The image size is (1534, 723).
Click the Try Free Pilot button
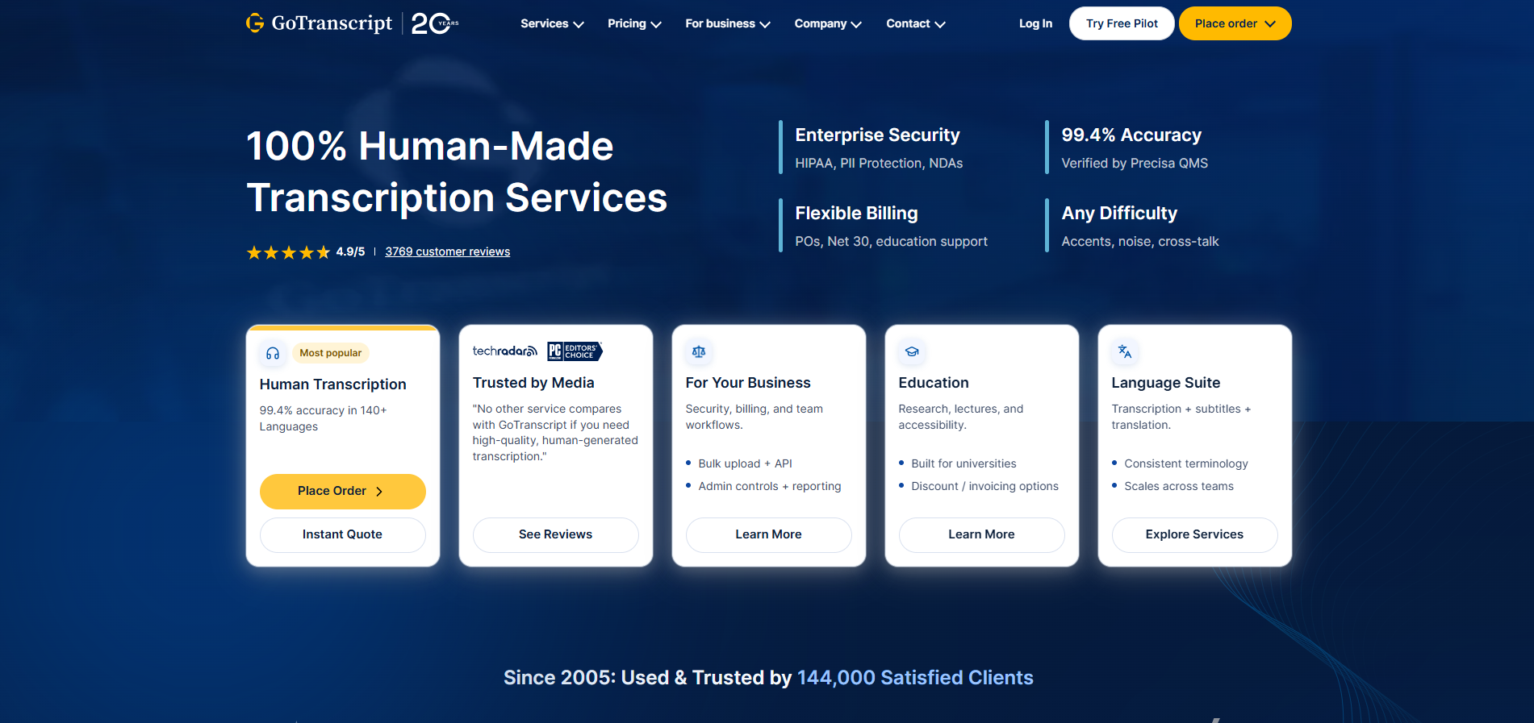click(1122, 24)
